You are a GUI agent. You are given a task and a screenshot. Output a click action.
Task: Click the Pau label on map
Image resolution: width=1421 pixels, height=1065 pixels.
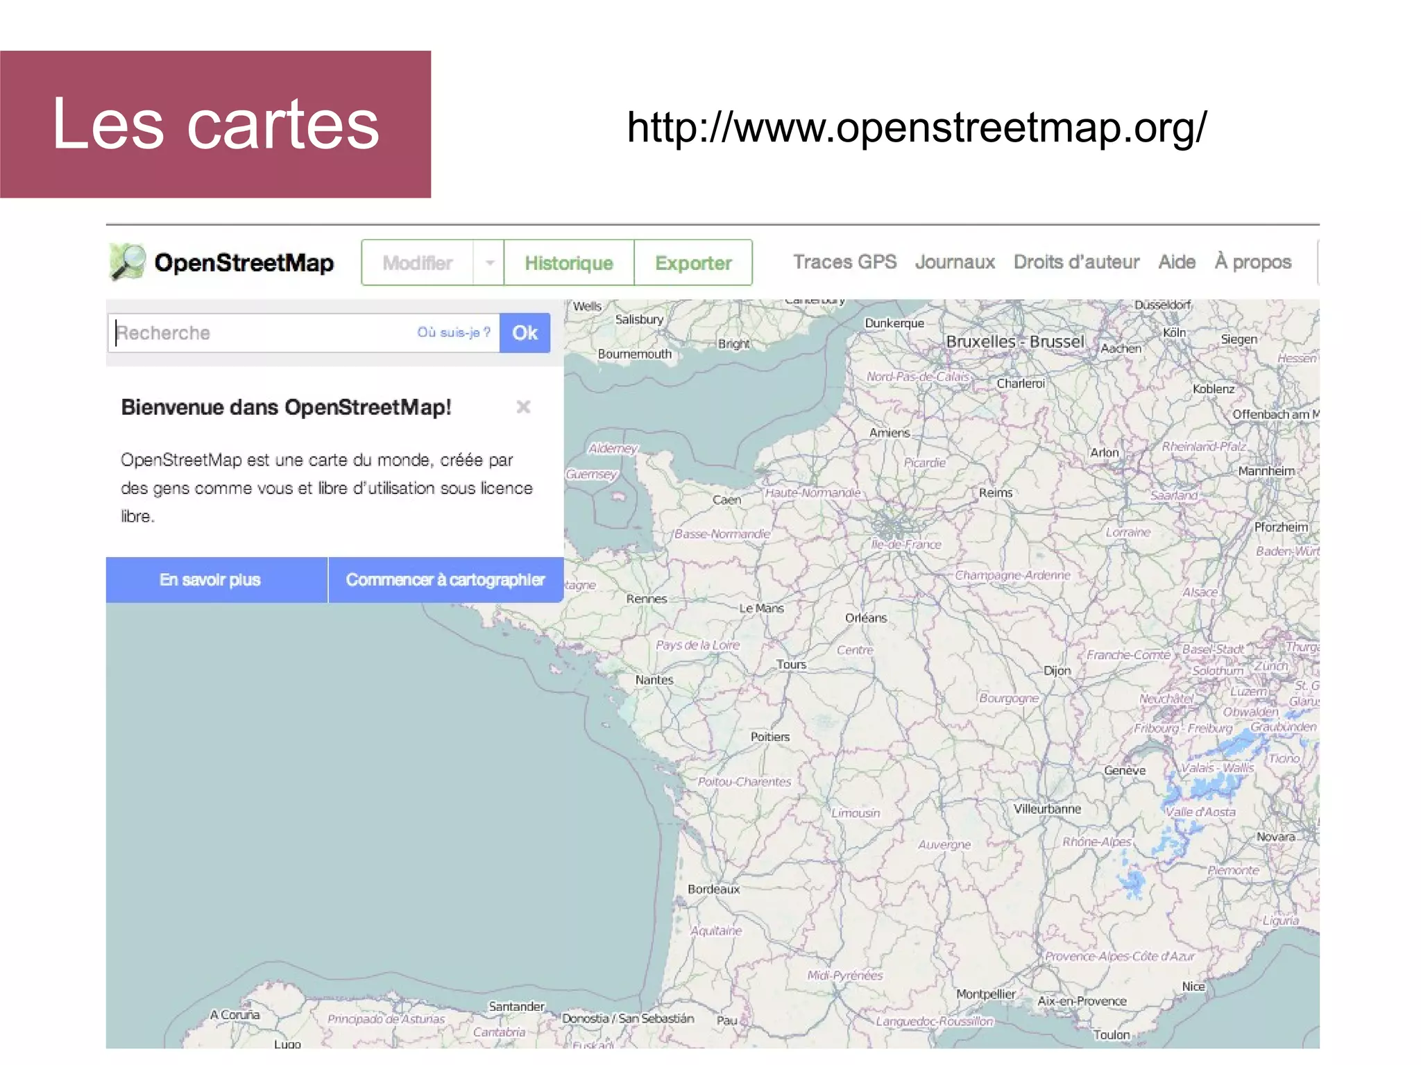[x=726, y=1021]
